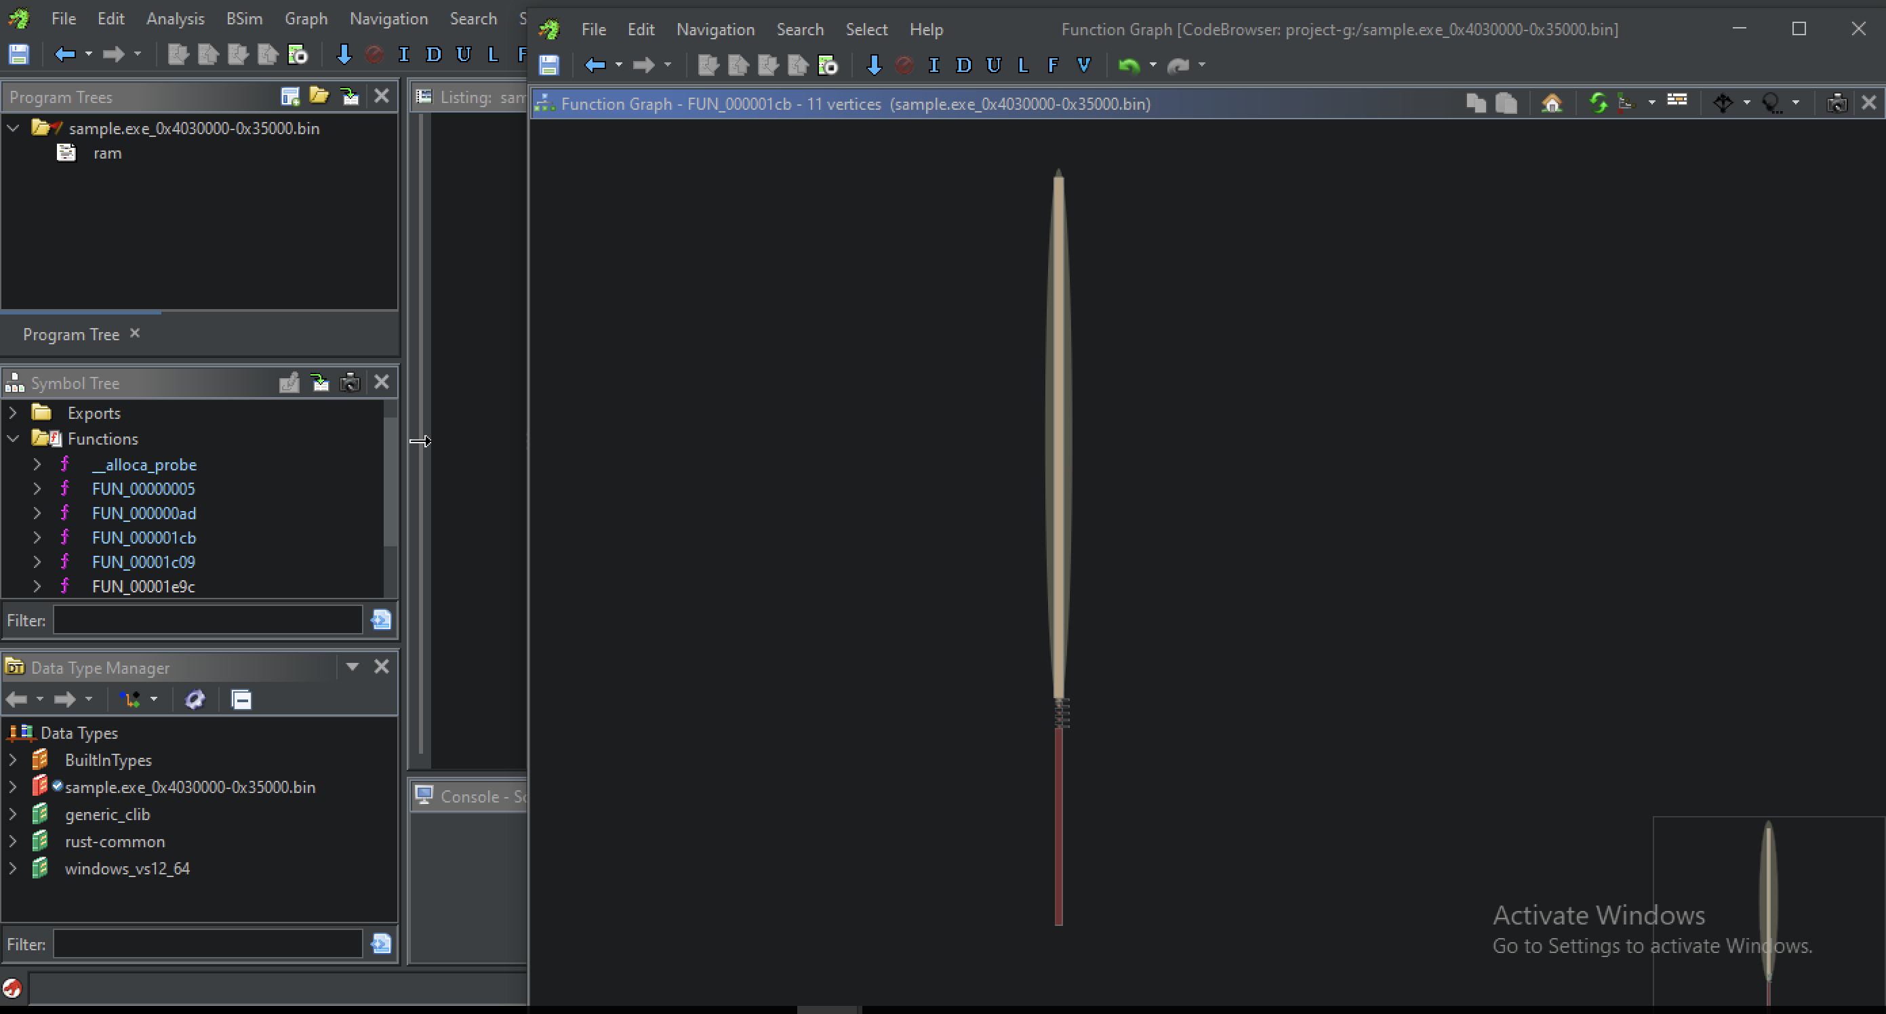Screen dimensions: 1886x1014
Task: Select rust-common data type archive
Action: point(115,841)
